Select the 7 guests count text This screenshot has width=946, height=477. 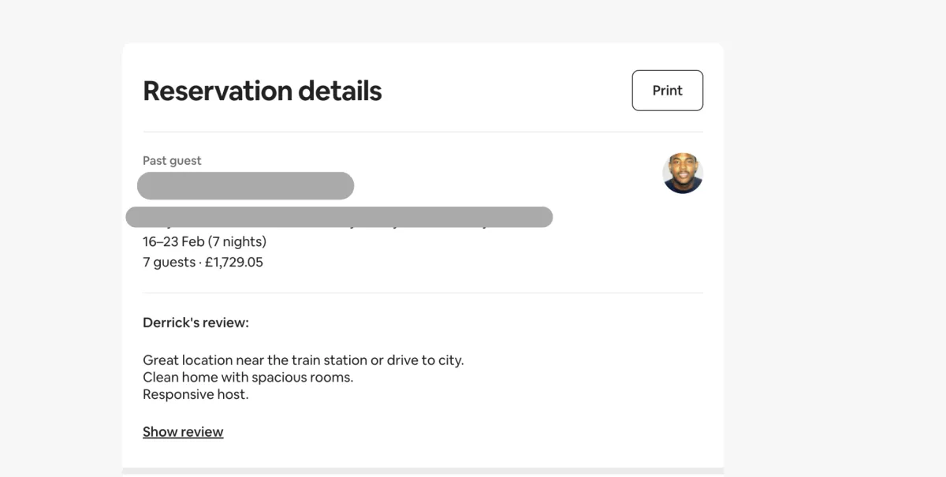169,262
